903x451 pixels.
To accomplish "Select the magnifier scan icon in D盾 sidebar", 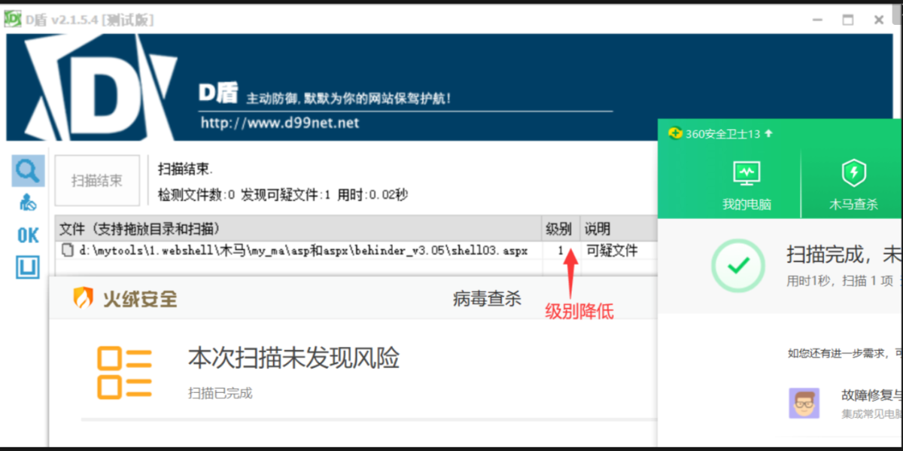I will (27, 171).
